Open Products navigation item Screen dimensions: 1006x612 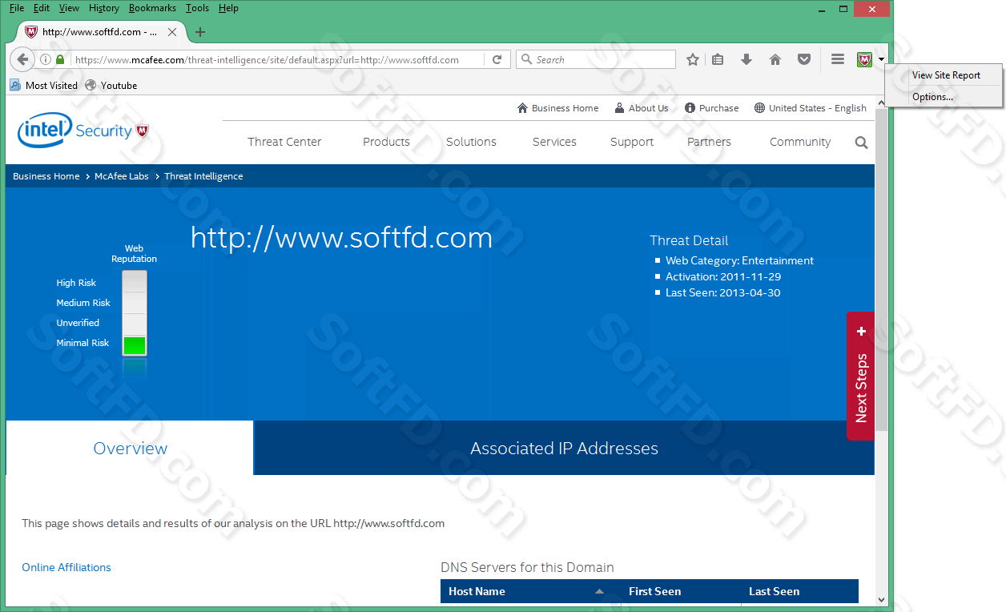(x=386, y=142)
